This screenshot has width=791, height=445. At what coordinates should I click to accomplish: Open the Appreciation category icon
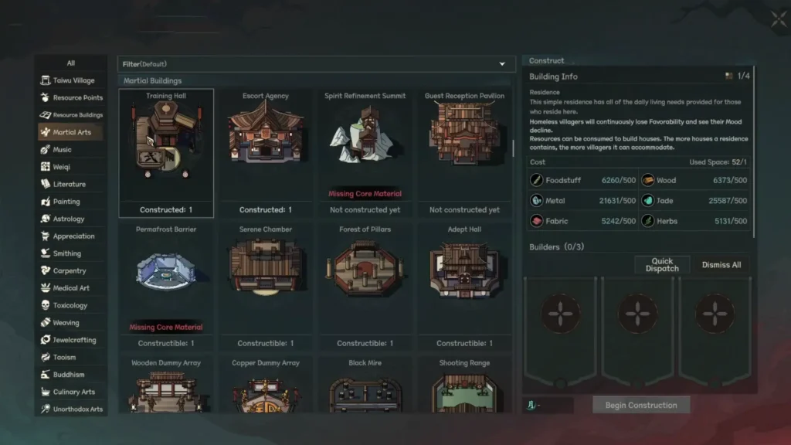click(x=46, y=236)
